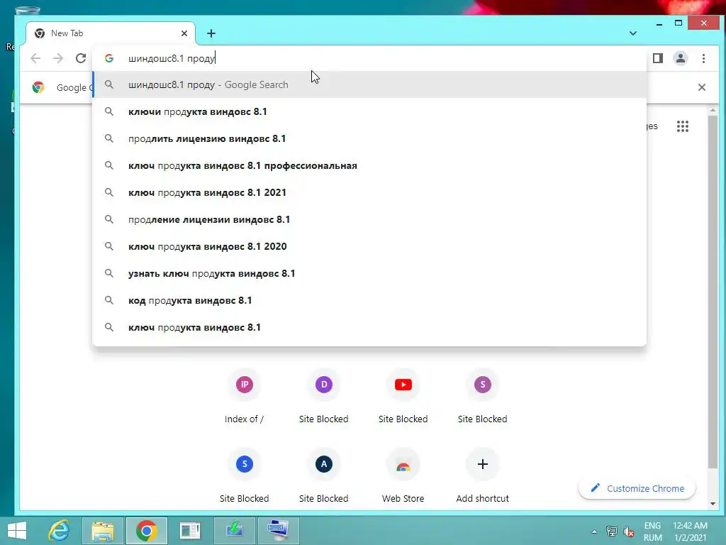Screen dimensions: 726x545
Task: Open the 'Index of /' shortcut
Action: (x=245, y=397)
